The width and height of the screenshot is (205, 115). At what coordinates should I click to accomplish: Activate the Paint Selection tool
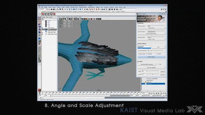click(x=39, y=24)
